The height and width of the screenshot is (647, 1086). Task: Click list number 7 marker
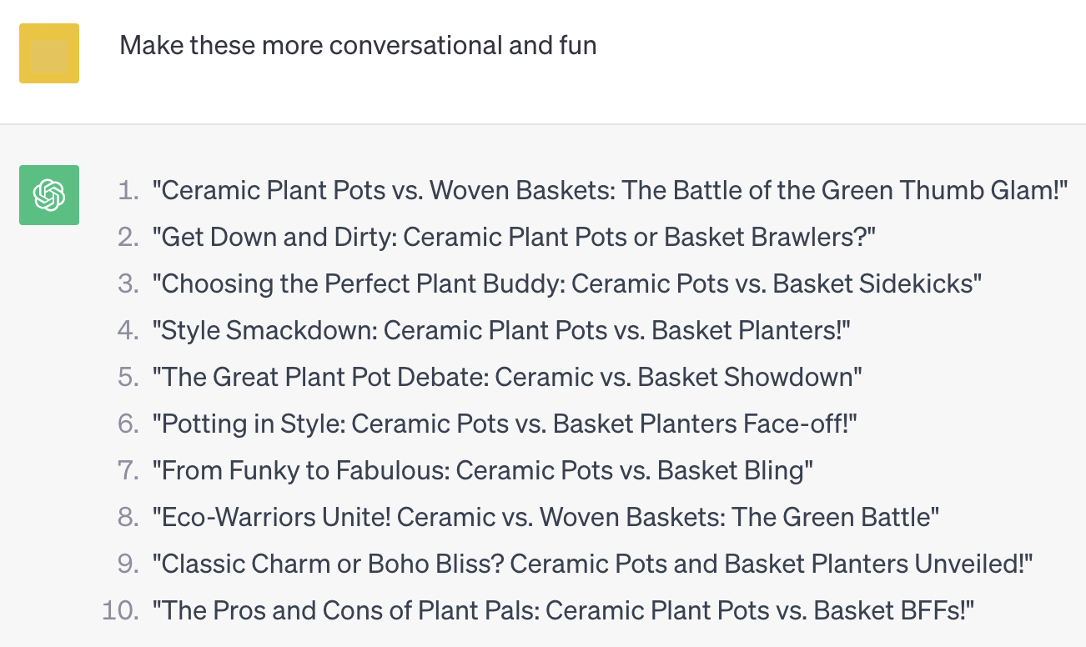click(x=128, y=471)
